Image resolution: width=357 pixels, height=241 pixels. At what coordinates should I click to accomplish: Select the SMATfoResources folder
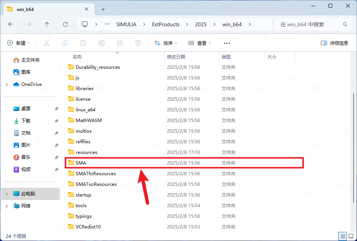click(92, 174)
